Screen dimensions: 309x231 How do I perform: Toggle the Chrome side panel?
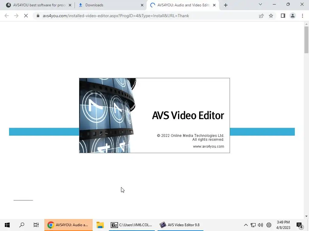(283, 16)
